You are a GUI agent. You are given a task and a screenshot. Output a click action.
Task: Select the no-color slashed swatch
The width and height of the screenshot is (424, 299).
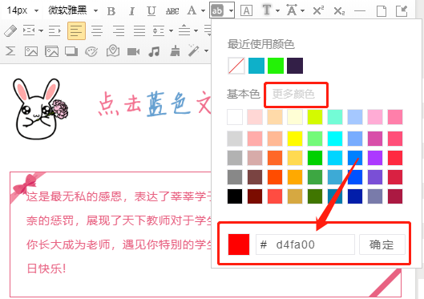pyautogui.click(x=236, y=66)
